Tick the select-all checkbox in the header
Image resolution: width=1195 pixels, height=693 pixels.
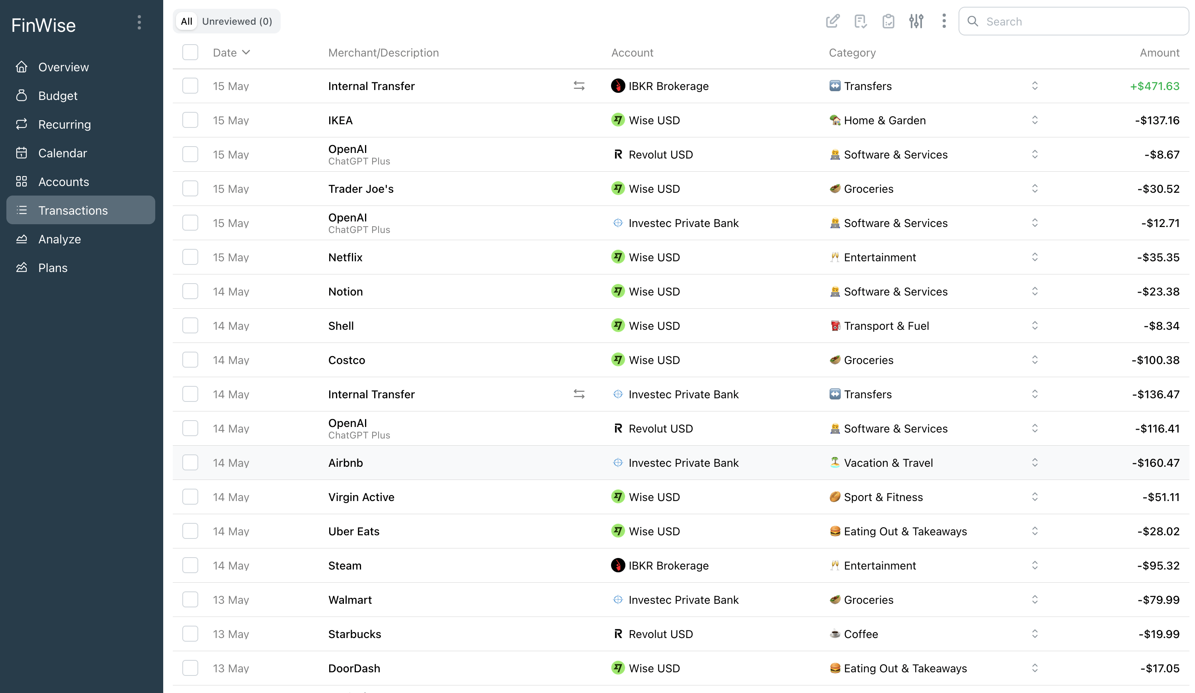pyautogui.click(x=190, y=52)
